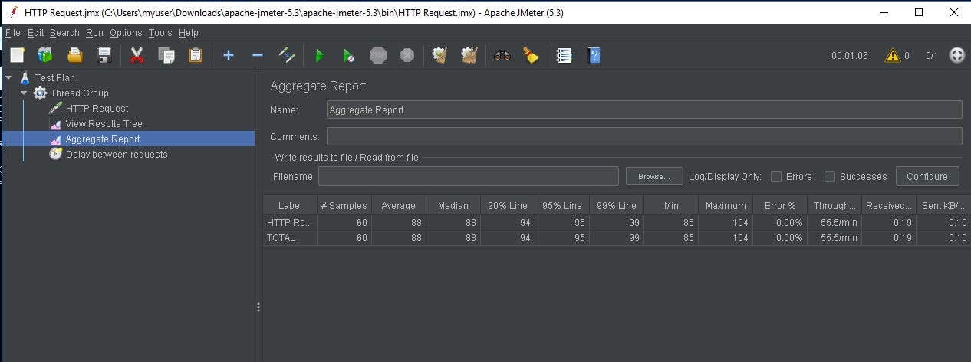Viewport: 971px width, 362px height.
Task: Open Search with the binoculars icon
Action: 502,55
